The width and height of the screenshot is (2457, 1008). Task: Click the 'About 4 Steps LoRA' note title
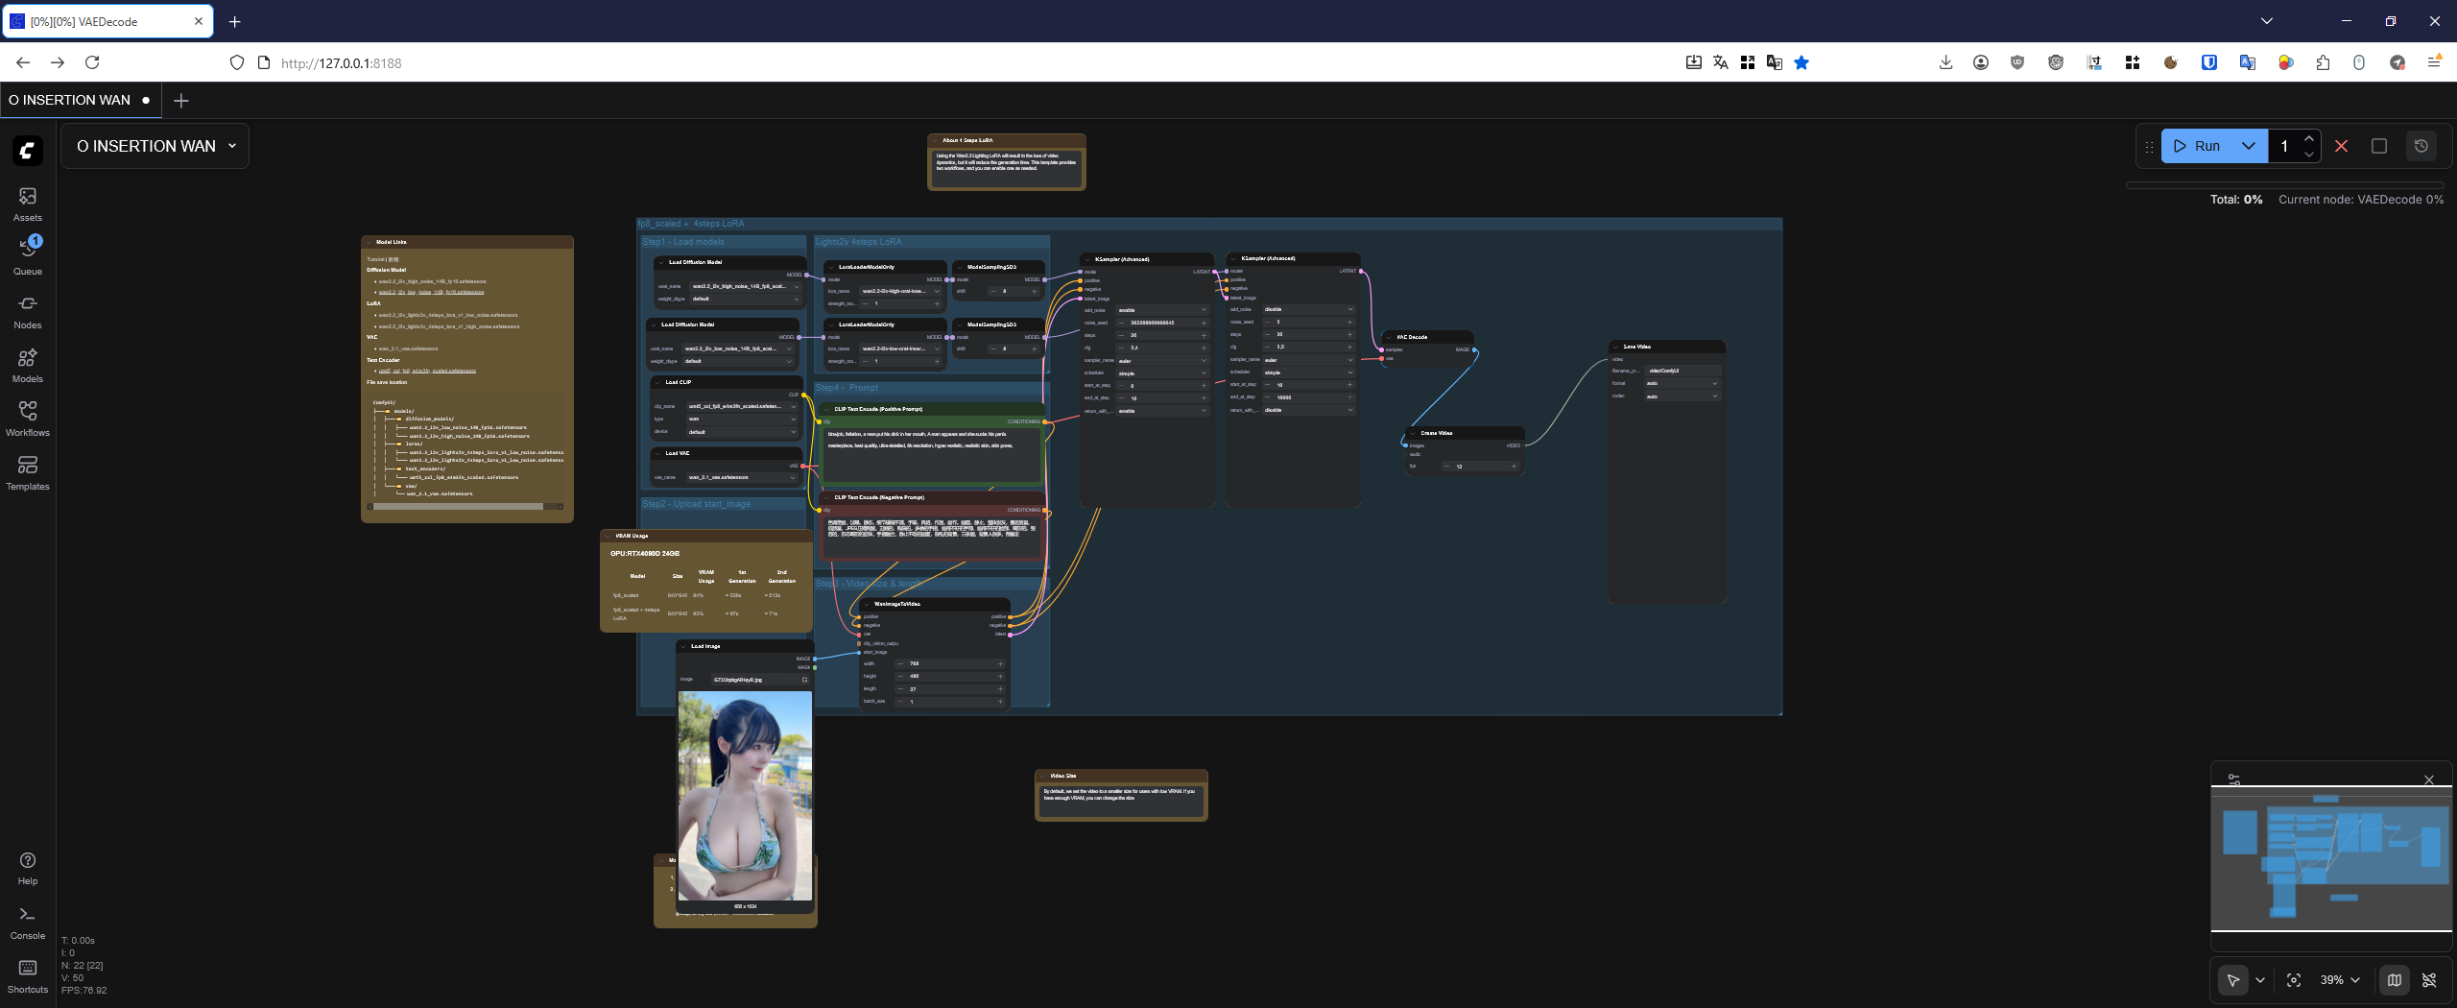(967, 140)
